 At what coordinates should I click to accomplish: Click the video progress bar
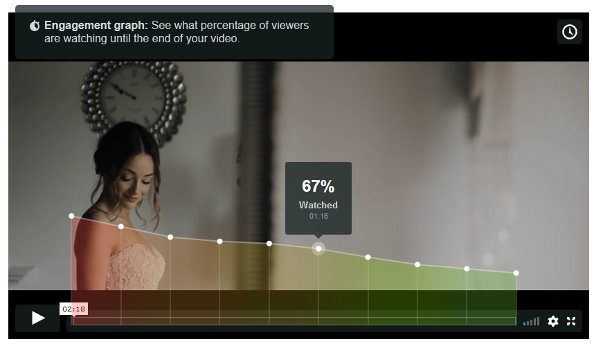pyautogui.click(x=294, y=321)
